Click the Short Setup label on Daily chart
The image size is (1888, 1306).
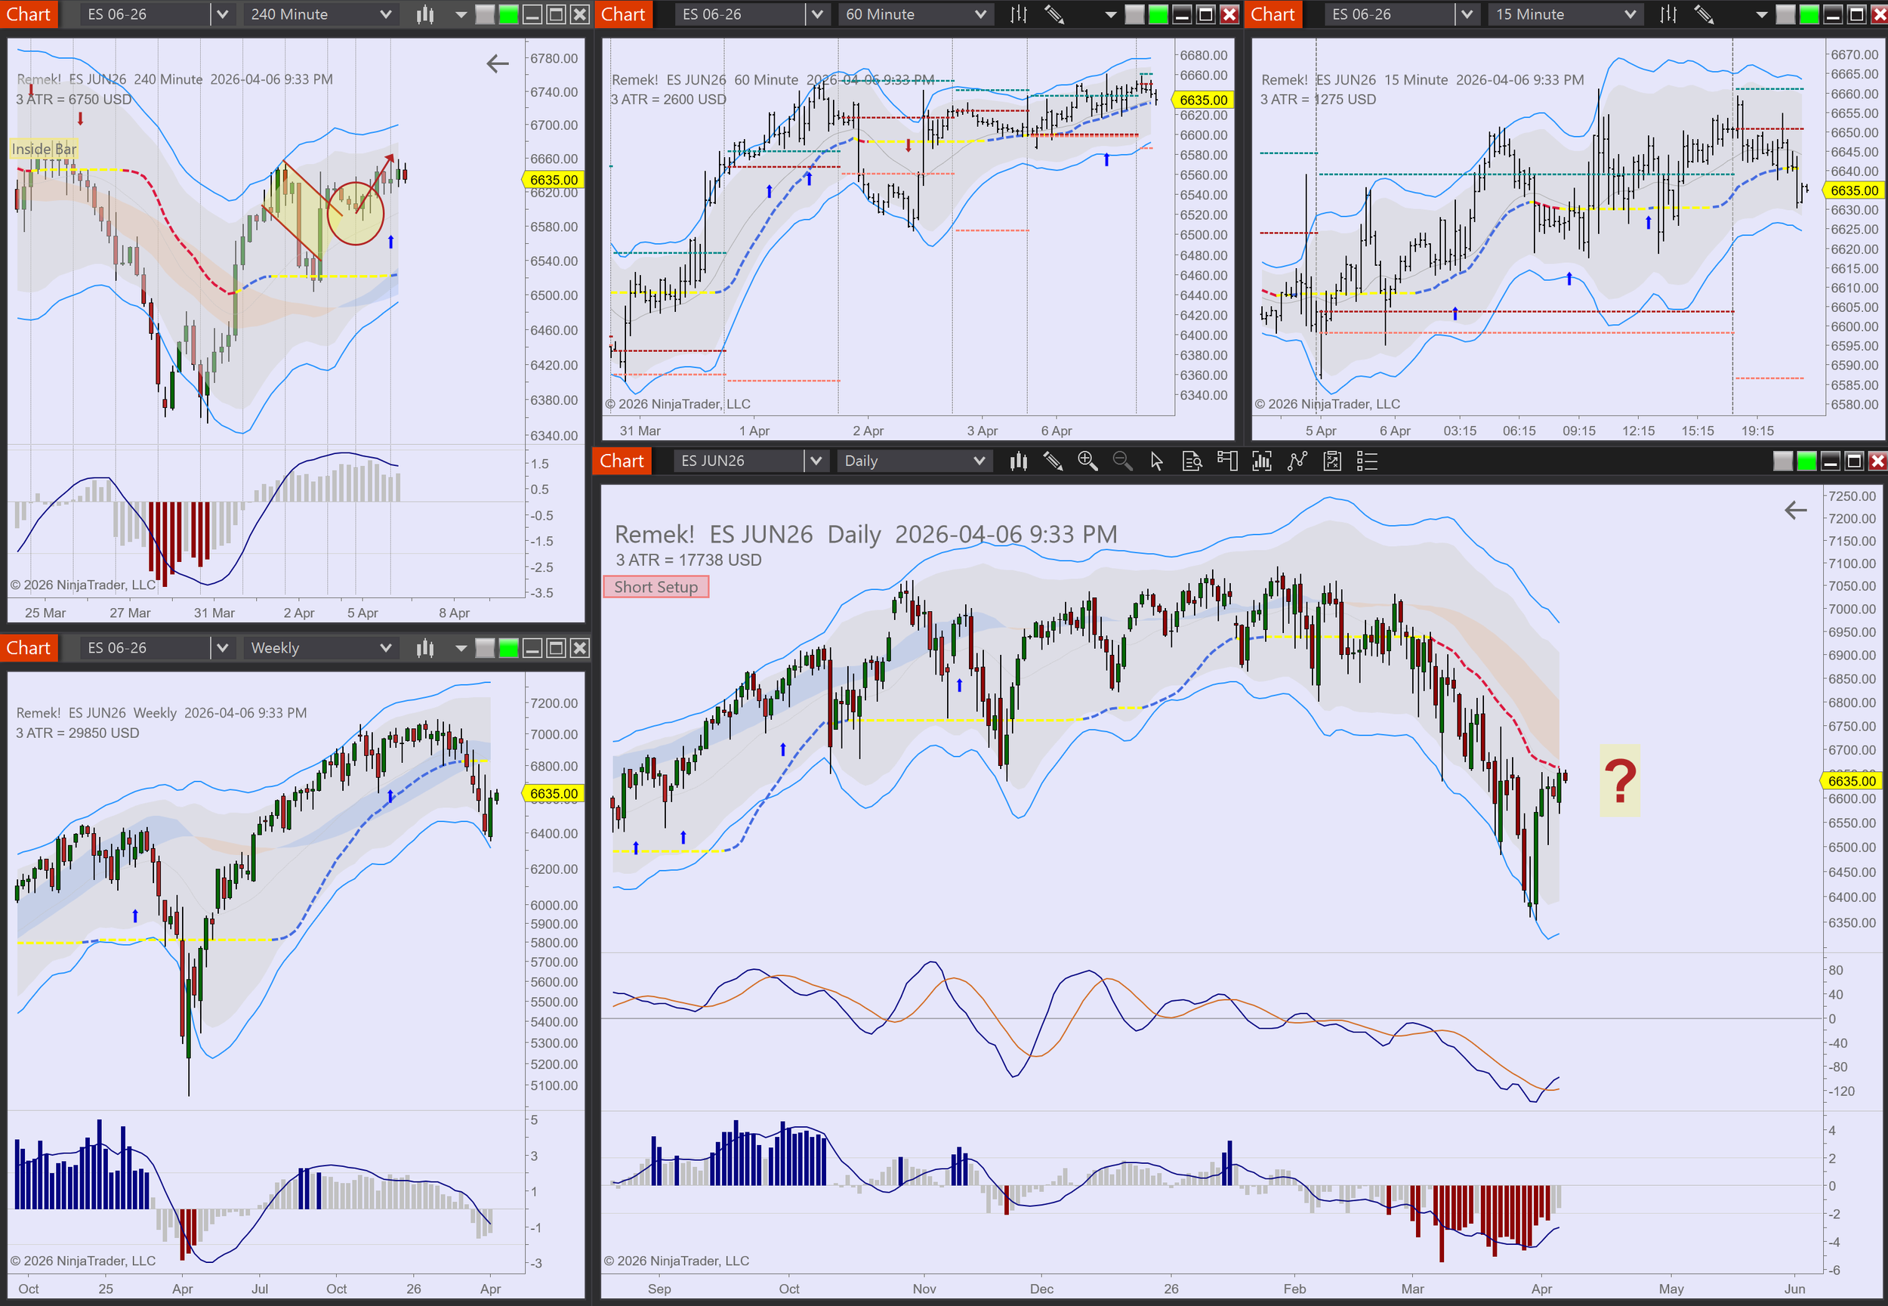(656, 587)
